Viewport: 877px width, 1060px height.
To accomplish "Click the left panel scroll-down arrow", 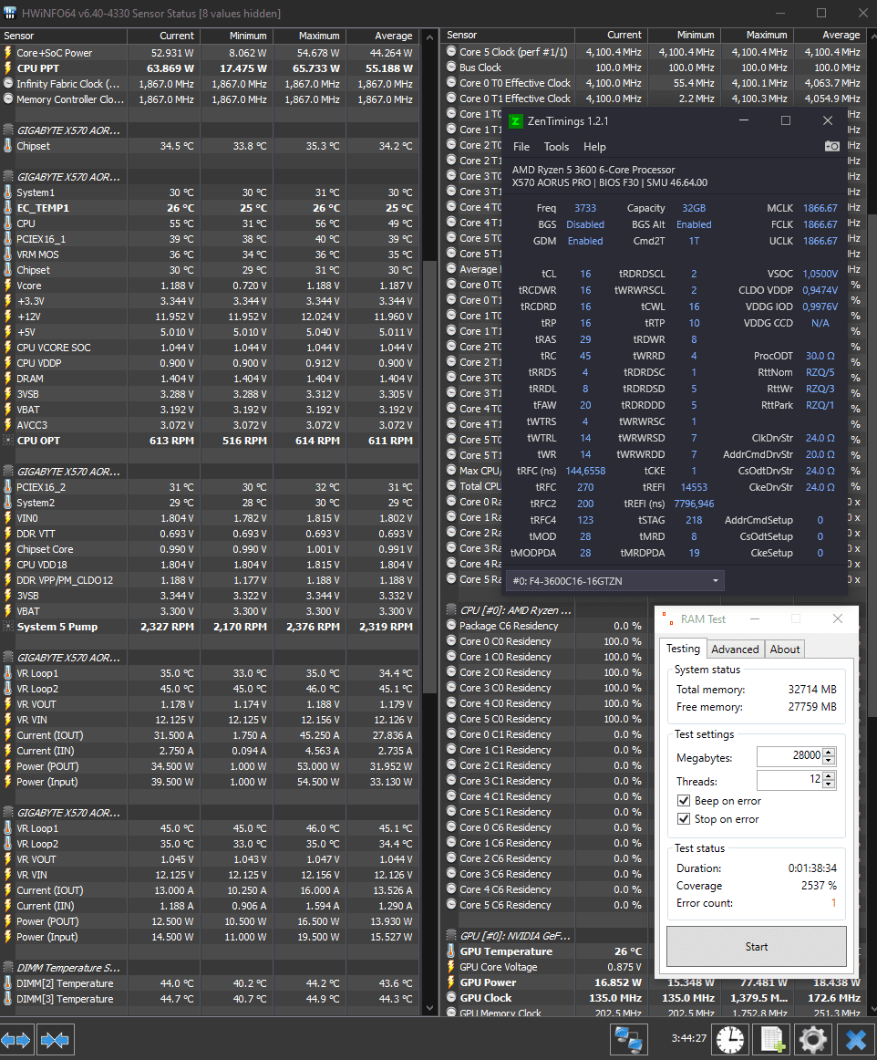I will pyautogui.click(x=429, y=1007).
